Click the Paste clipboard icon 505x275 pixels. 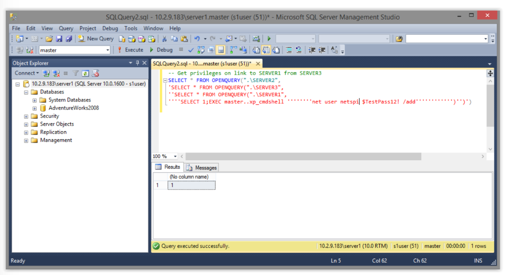(184, 39)
